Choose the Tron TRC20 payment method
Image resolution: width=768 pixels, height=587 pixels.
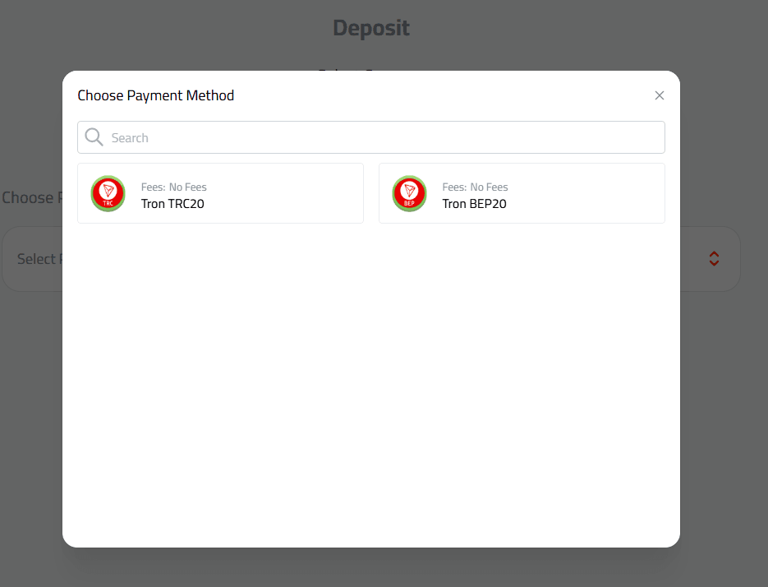point(220,193)
